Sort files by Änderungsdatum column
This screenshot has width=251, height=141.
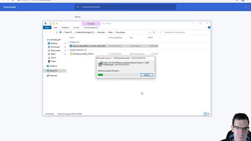115,38
